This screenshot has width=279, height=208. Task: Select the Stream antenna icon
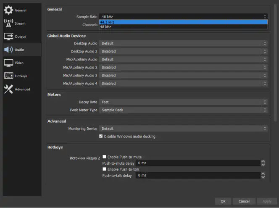click(x=8, y=23)
